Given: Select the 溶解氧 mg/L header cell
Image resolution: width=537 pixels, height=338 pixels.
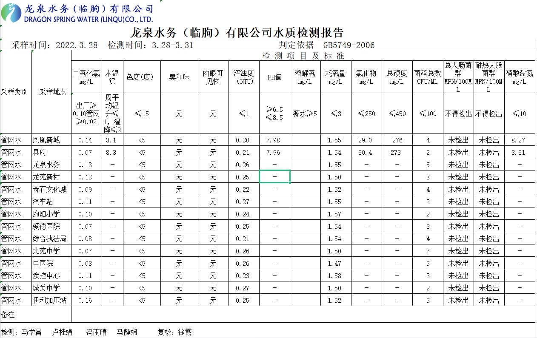Looking at the screenshot, I should pyautogui.click(x=305, y=77).
